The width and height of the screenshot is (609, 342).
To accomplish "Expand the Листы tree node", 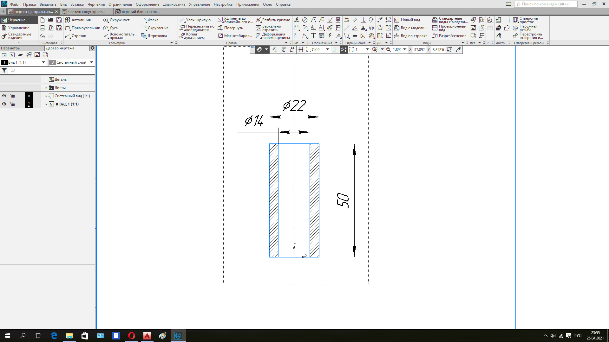I will tap(46, 88).
